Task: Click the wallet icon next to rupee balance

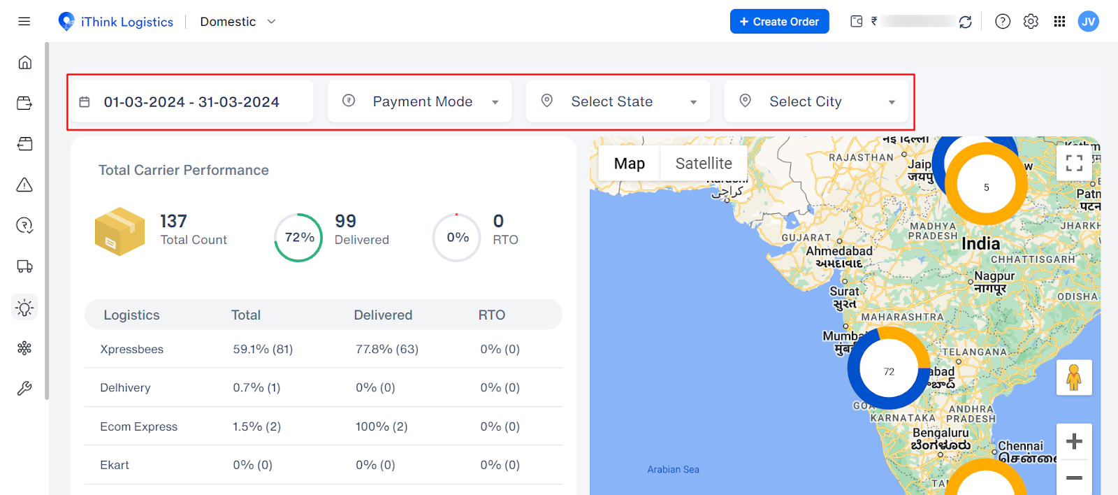Action: click(x=856, y=22)
